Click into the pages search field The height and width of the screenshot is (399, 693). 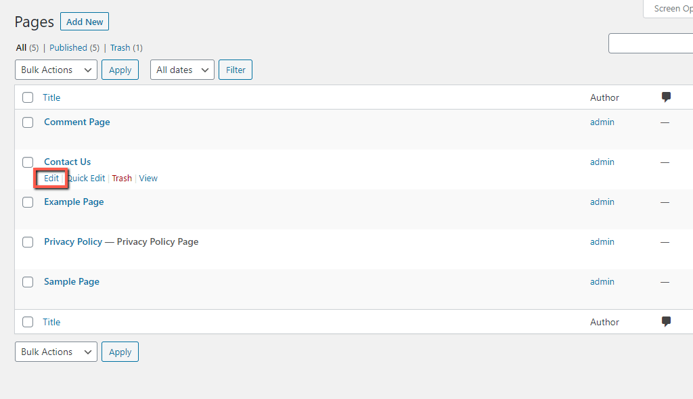pyautogui.click(x=650, y=43)
